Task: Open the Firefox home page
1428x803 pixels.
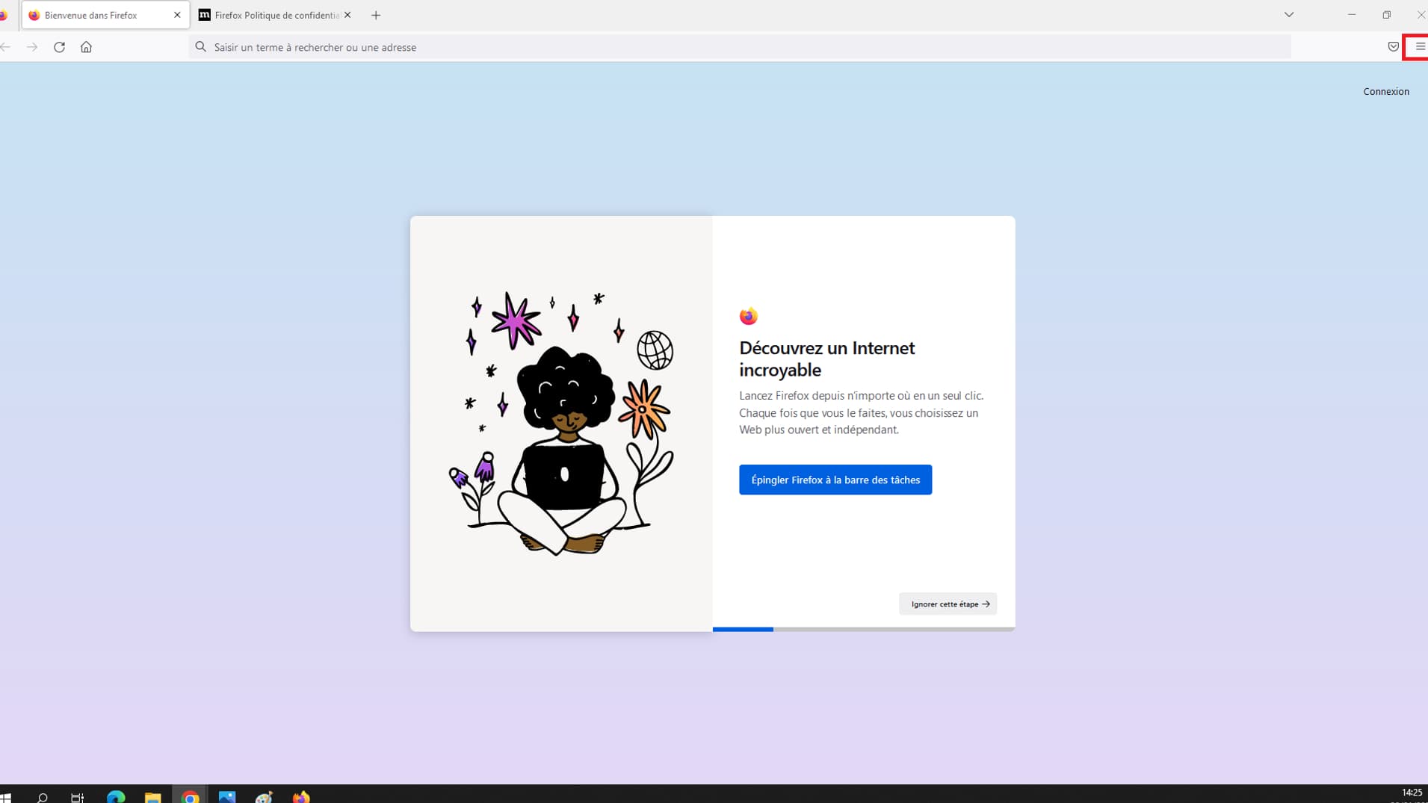Action: click(86, 47)
